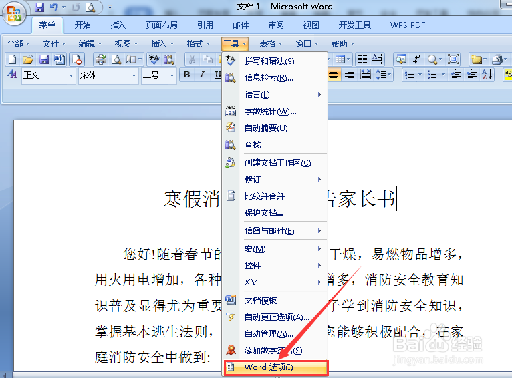Click the Cut scissors icon
The height and width of the screenshot is (378, 512).
coord(192,59)
